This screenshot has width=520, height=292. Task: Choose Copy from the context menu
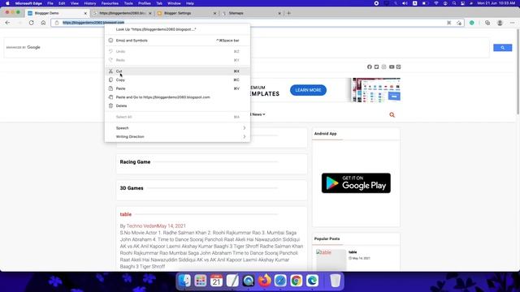click(177, 79)
